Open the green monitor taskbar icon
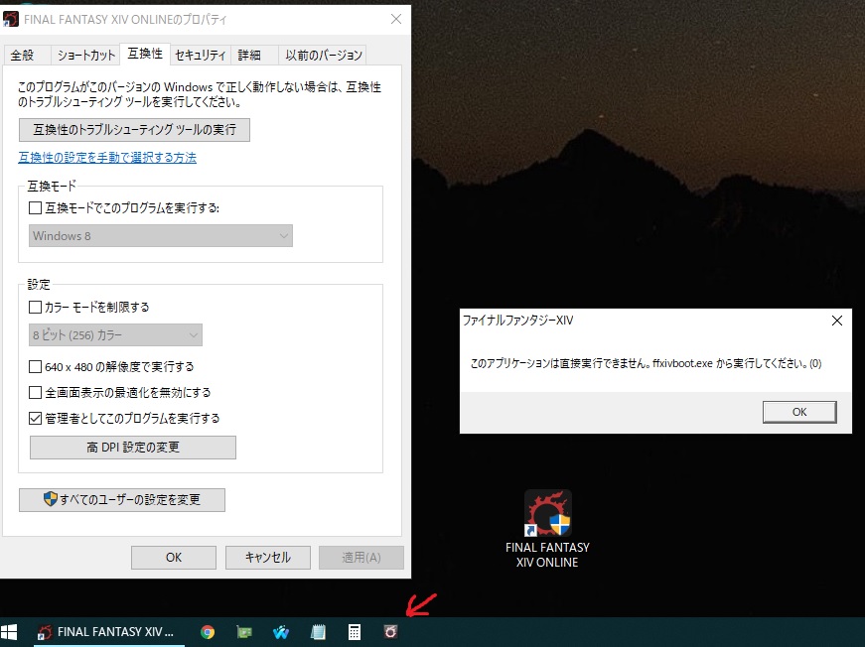This screenshot has width=865, height=647. coord(244,632)
